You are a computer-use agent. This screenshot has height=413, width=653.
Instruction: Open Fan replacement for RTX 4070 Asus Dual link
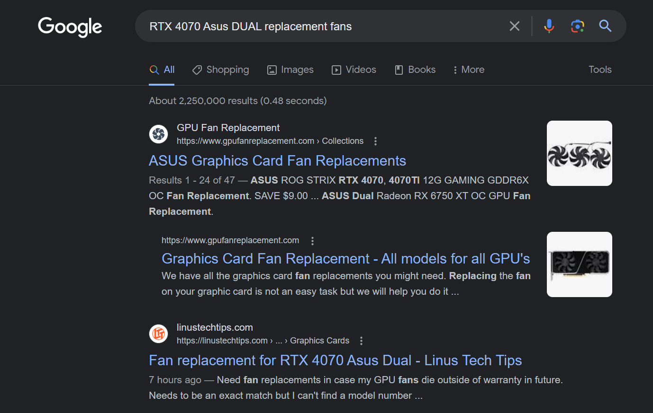[x=336, y=360]
